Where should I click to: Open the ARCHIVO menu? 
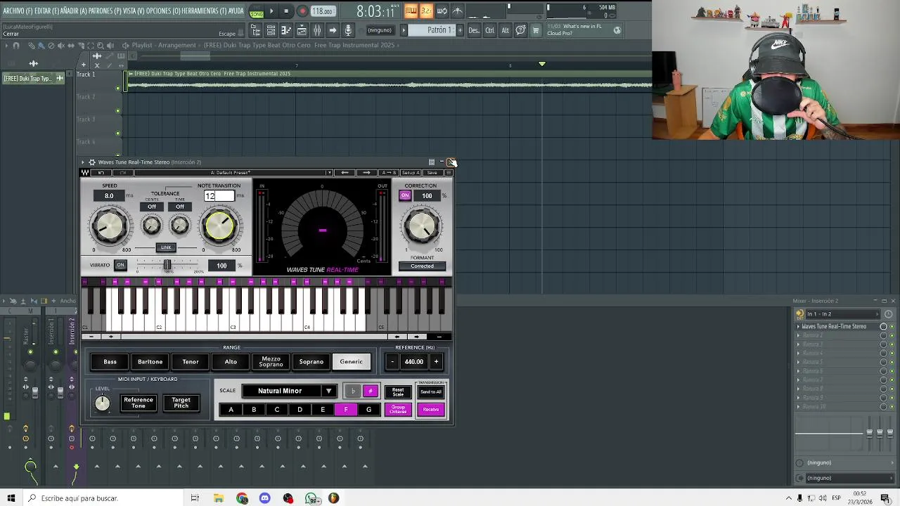click(17, 11)
